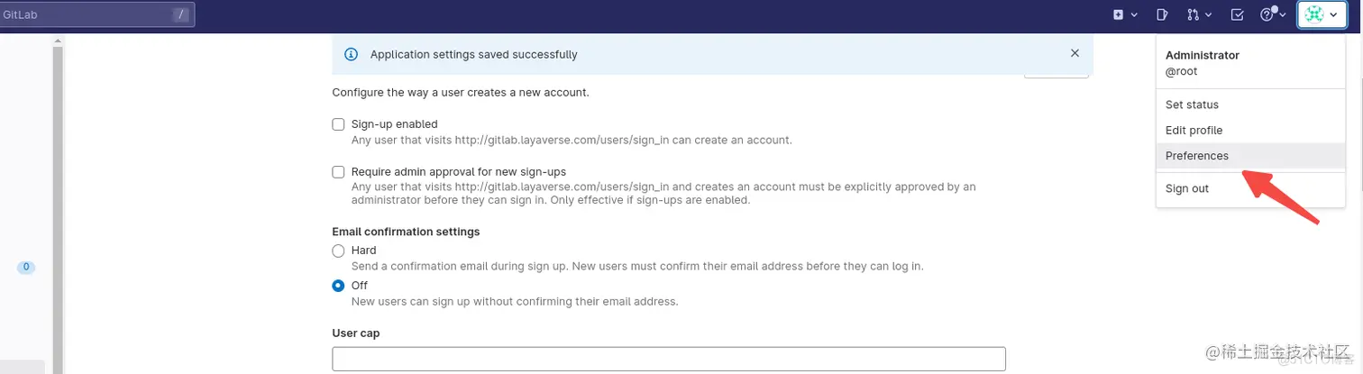Viewport: 1363px width, 374px height.
Task: Click the info icon in alert banner
Action: (x=352, y=54)
